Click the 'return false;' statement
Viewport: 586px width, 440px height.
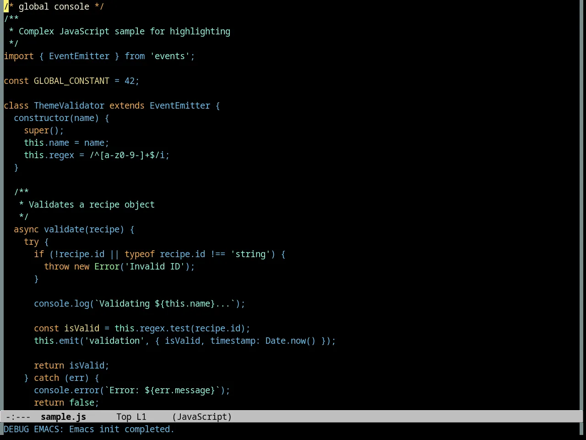pyautogui.click(x=66, y=402)
